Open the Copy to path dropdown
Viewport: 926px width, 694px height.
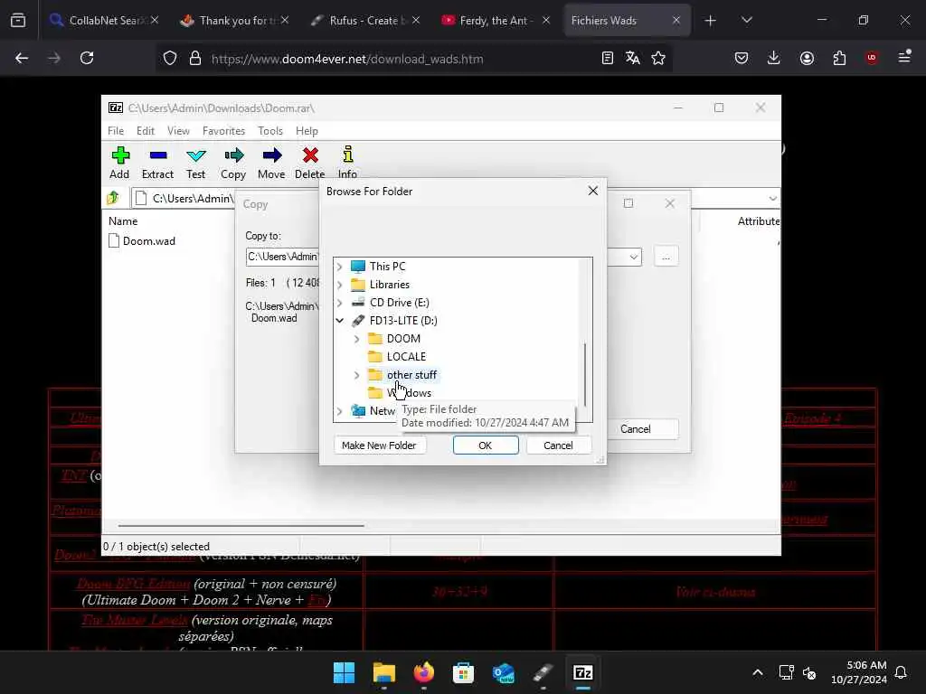tap(633, 257)
